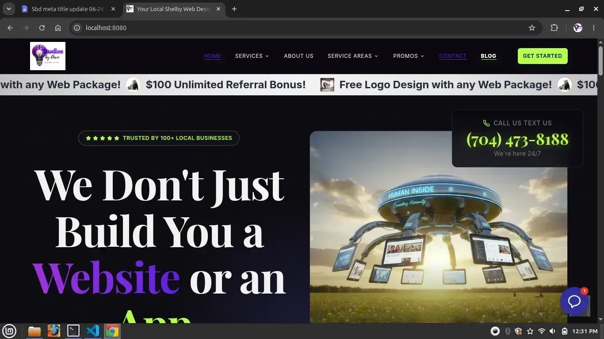View site information icon in address bar
The width and height of the screenshot is (604, 339).
tap(77, 28)
